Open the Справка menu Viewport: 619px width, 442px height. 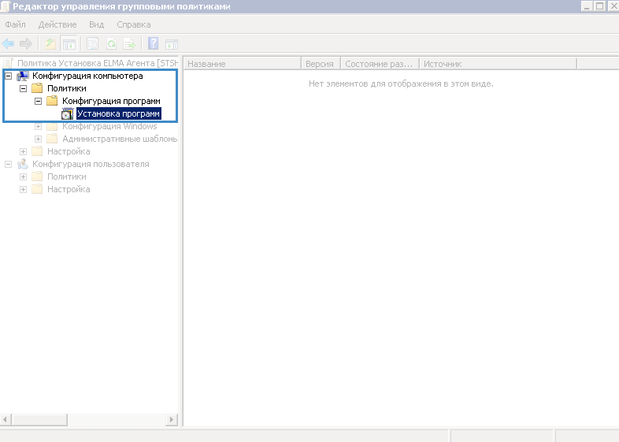pyautogui.click(x=134, y=24)
